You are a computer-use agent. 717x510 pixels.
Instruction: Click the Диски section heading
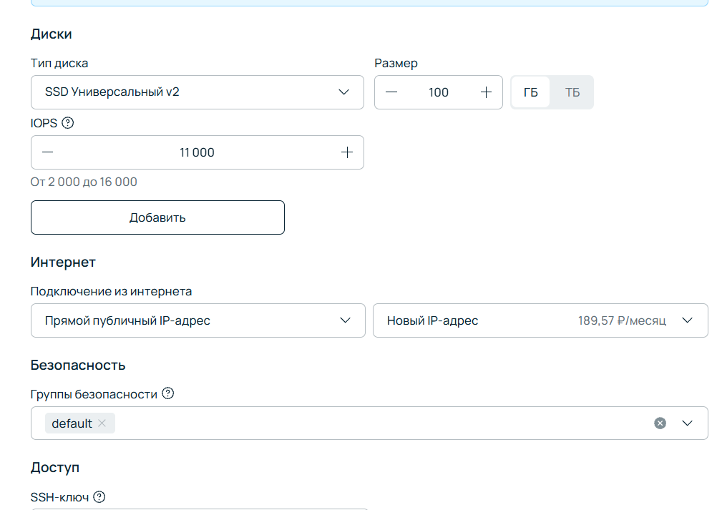[x=52, y=34]
